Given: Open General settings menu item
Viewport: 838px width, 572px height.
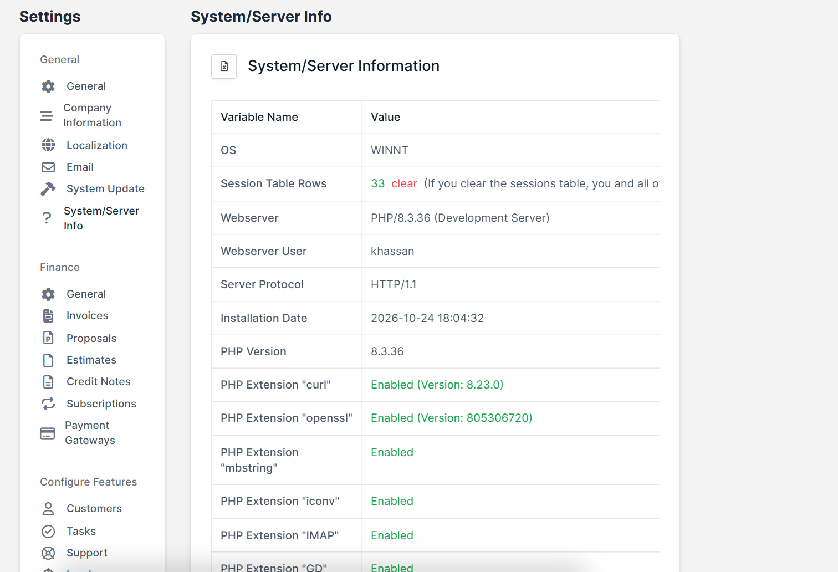Looking at the screenshot, I should tap(86, 86).
